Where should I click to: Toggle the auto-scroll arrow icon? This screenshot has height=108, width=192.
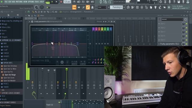point(79,7)
